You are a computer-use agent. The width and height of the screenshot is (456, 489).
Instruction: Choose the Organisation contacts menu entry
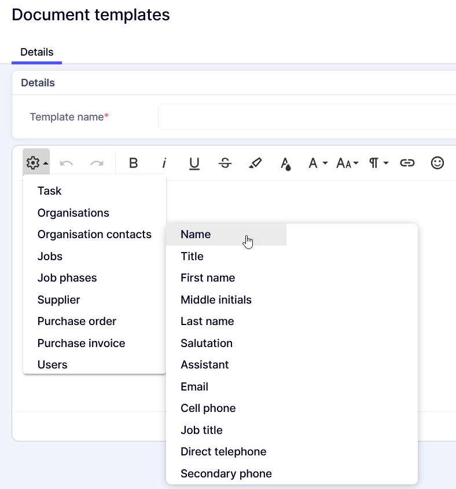pos(94,235)
